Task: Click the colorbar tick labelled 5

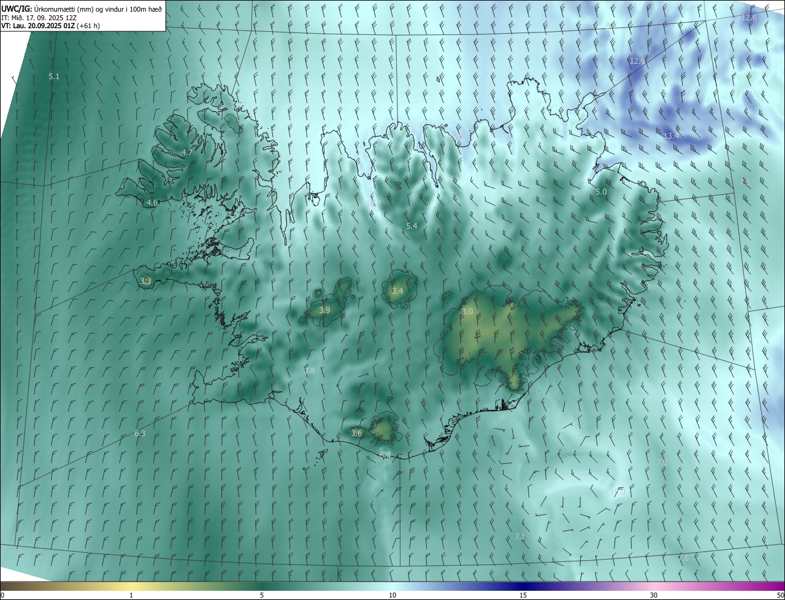Action: [x=262, y=595]
